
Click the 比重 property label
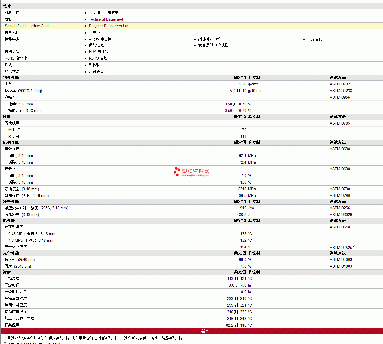[x=8, y=84]
